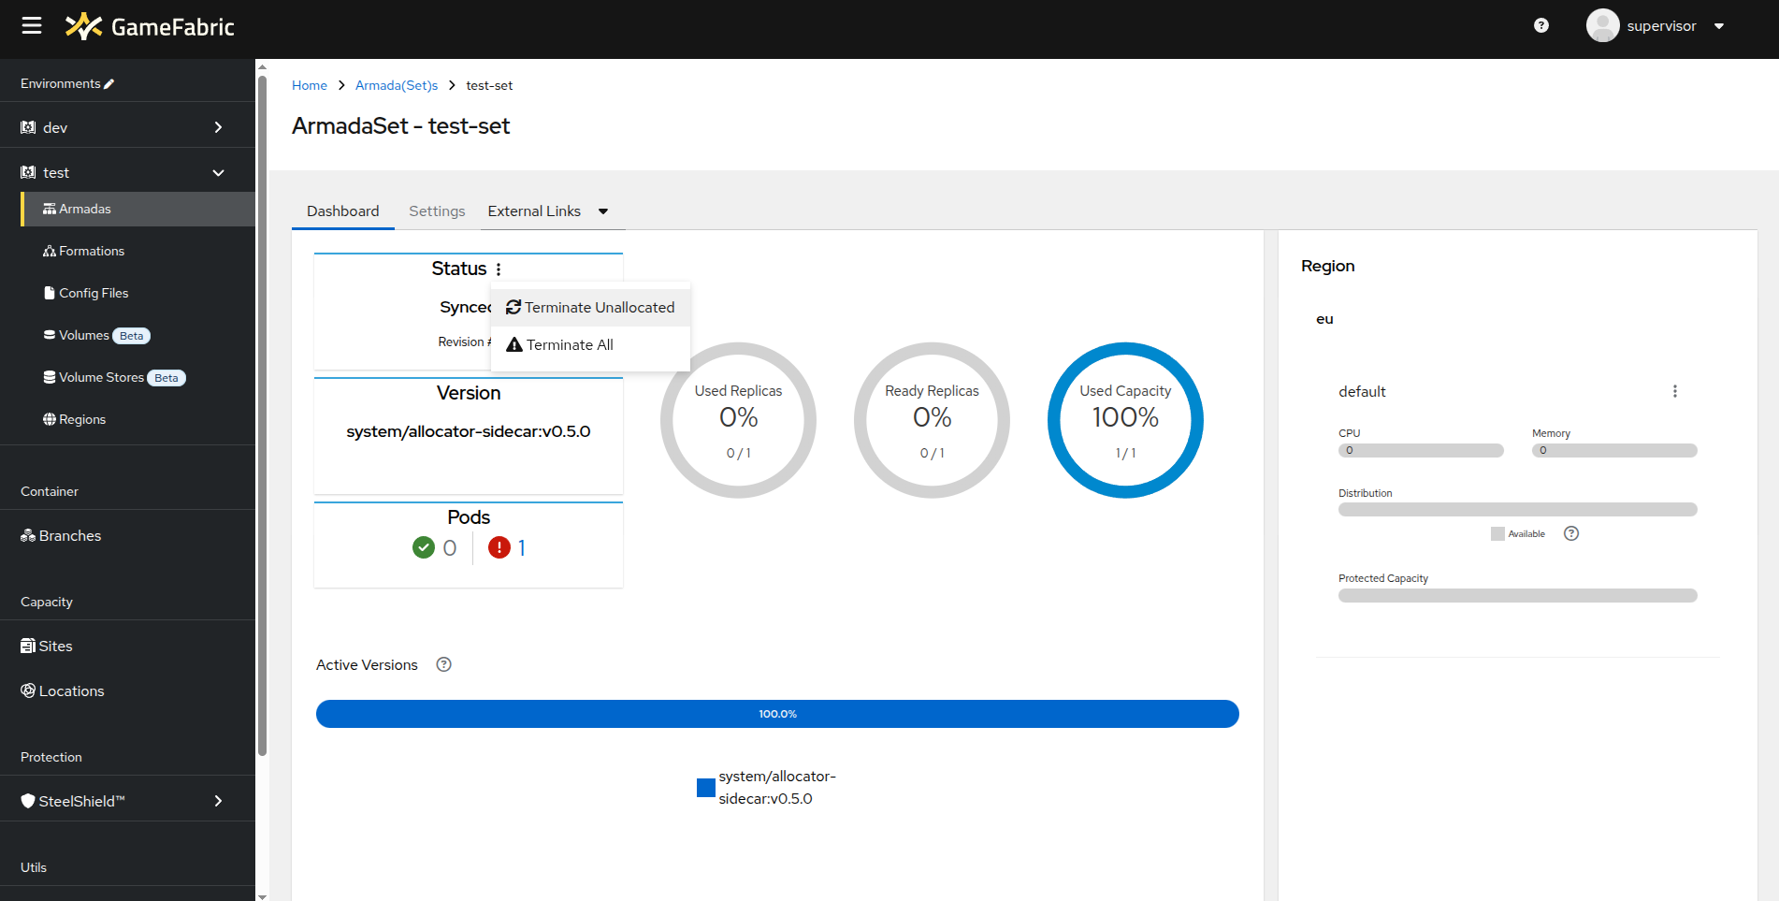Click the Regions globe icon

pos(50,419)
